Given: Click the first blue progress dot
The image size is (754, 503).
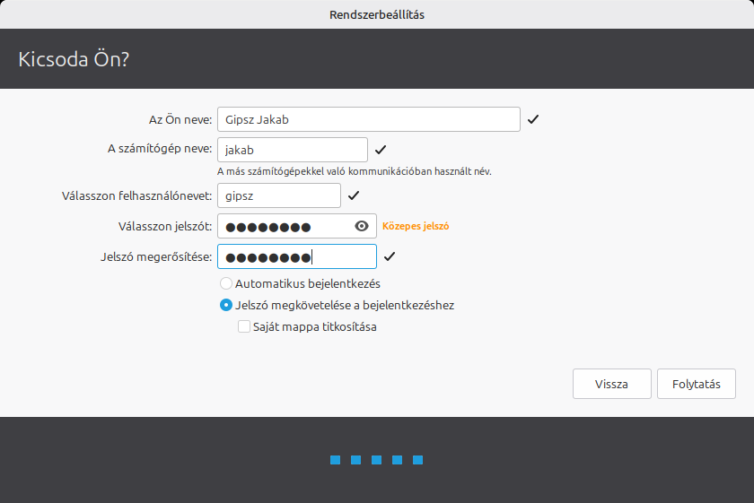Looking at the screenshot, I should pyautogui.click(x=335, y=460).
